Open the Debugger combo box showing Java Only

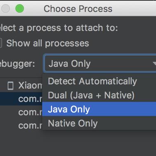[100, 64]
